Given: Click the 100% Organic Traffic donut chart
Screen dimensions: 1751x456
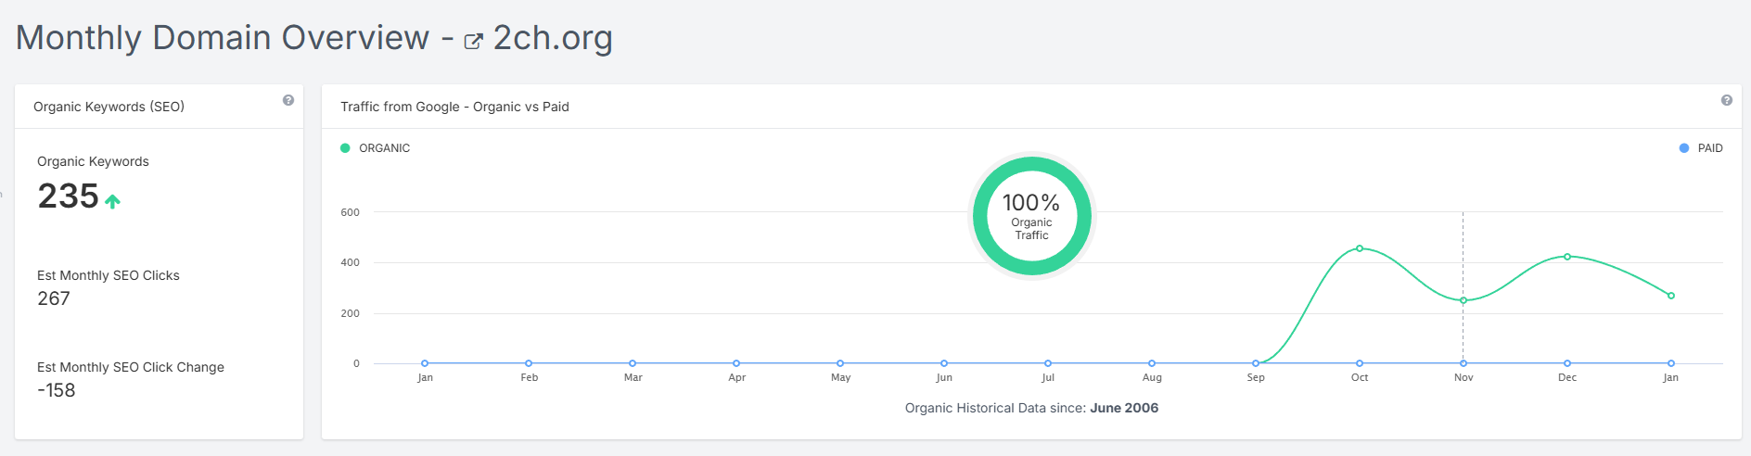Looking at the screenshot, I should pos(1031,216).
